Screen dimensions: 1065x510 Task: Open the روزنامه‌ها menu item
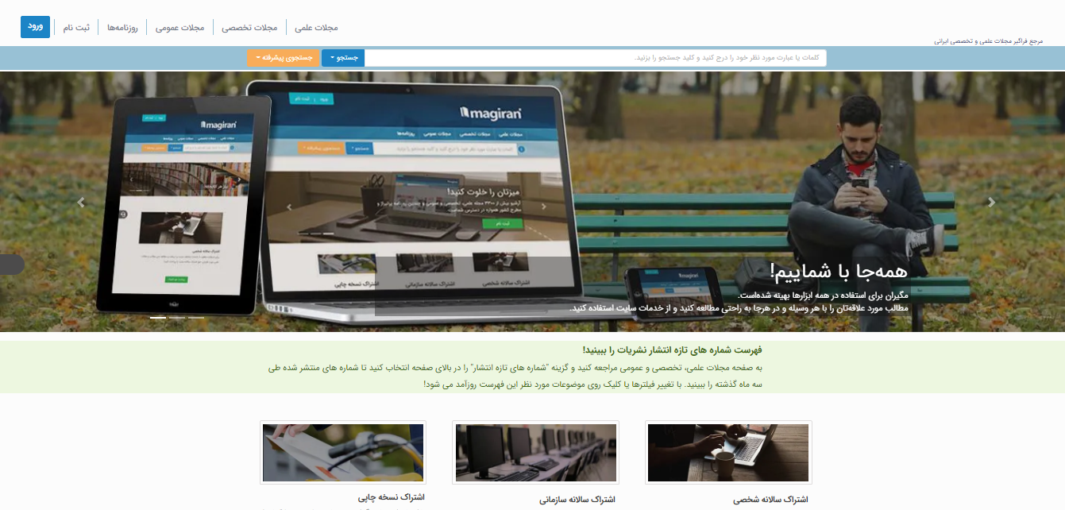coord(122,28)
